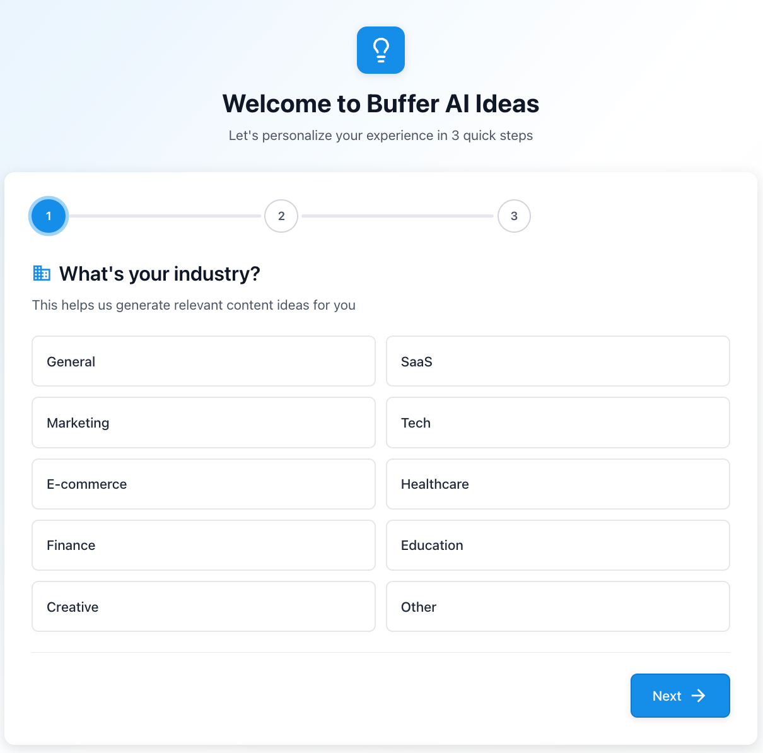Go to step 1 circle

(49, 216)
